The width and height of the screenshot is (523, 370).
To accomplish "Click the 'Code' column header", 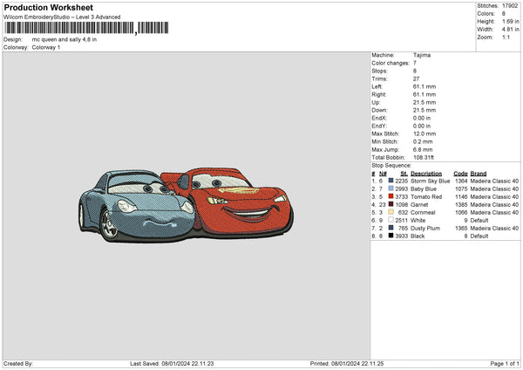I will pos(460,174).
